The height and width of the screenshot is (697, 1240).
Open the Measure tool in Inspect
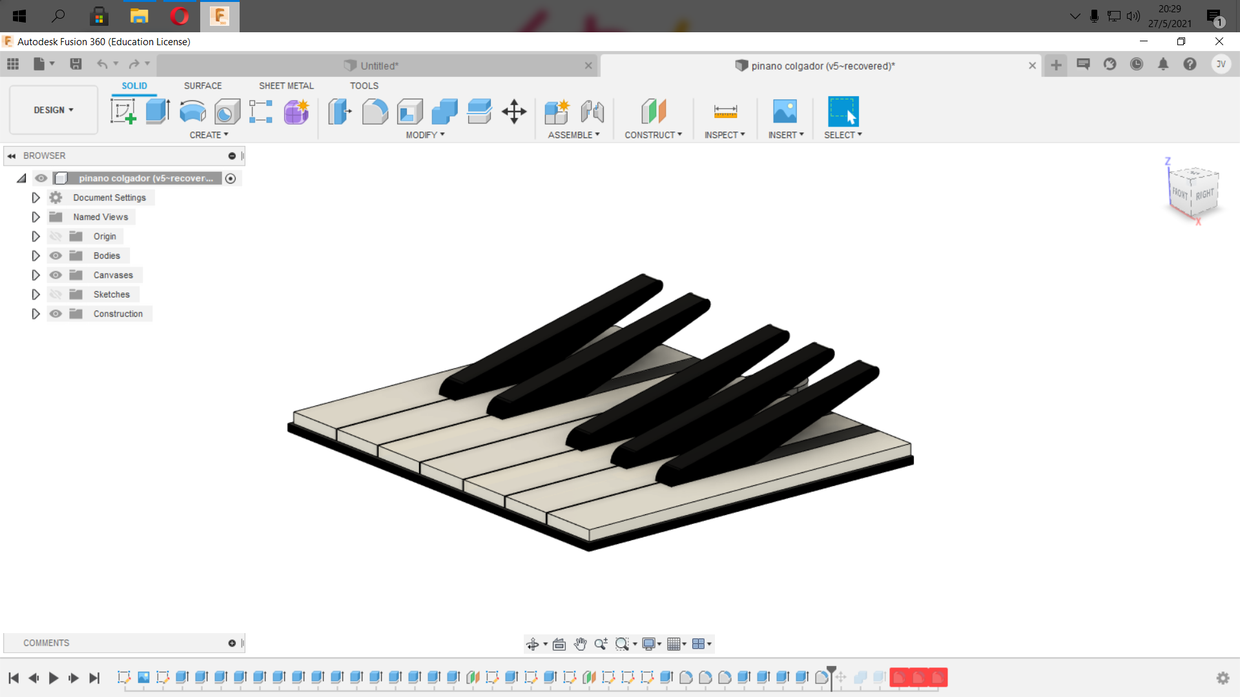[725, 111]
